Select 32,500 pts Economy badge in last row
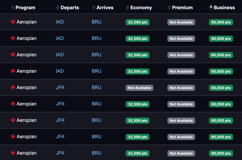Screen dimensions: 242x160 click(x=138, y=153)
